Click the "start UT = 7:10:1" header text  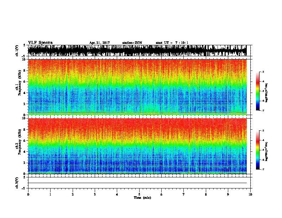tap(172, 43)
